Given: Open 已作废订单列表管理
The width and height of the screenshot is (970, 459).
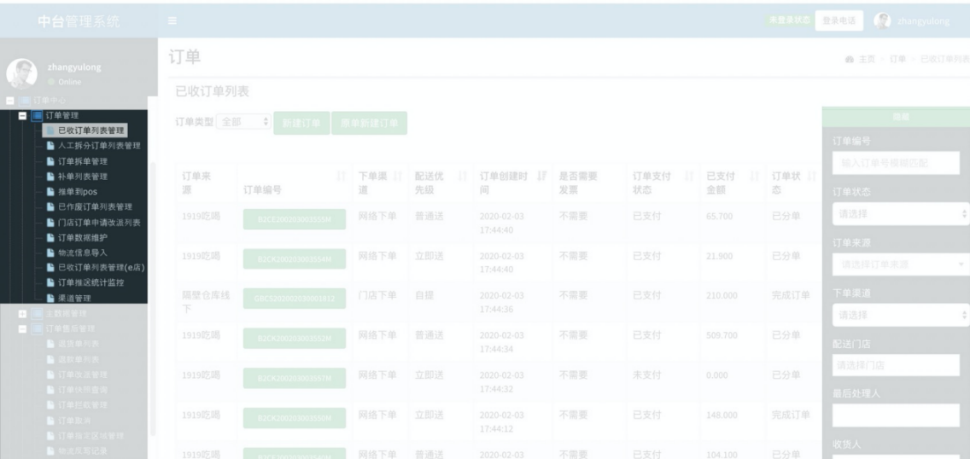Looking at the screenshot, I should tap(95, 207).
